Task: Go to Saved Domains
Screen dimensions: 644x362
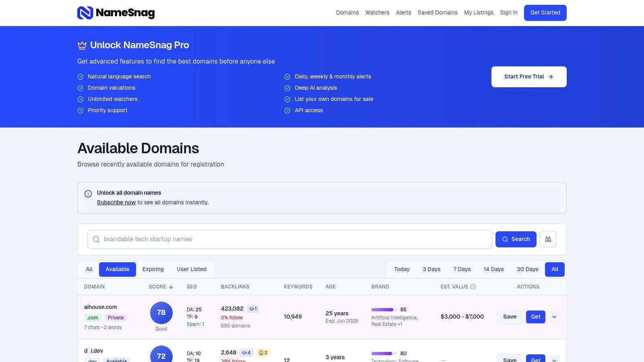Action: 438,12
